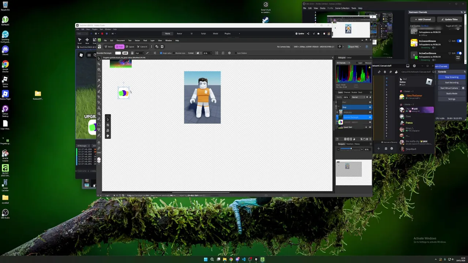Image resolution: width=468 pixels, height=263 pixels.
Task: Toggle the InLiveConSimone Kick channel switch
Action: (x=460, y=53)
